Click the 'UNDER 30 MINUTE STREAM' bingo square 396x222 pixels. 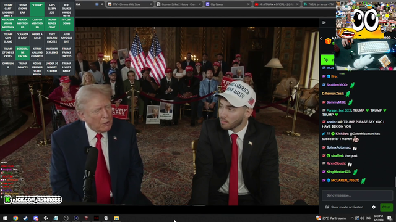(x=52, y=68)
